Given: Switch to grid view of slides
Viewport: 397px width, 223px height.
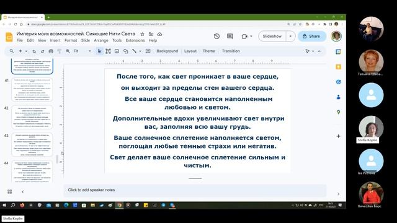Looking at the screenshot, I should click(10, 191).
